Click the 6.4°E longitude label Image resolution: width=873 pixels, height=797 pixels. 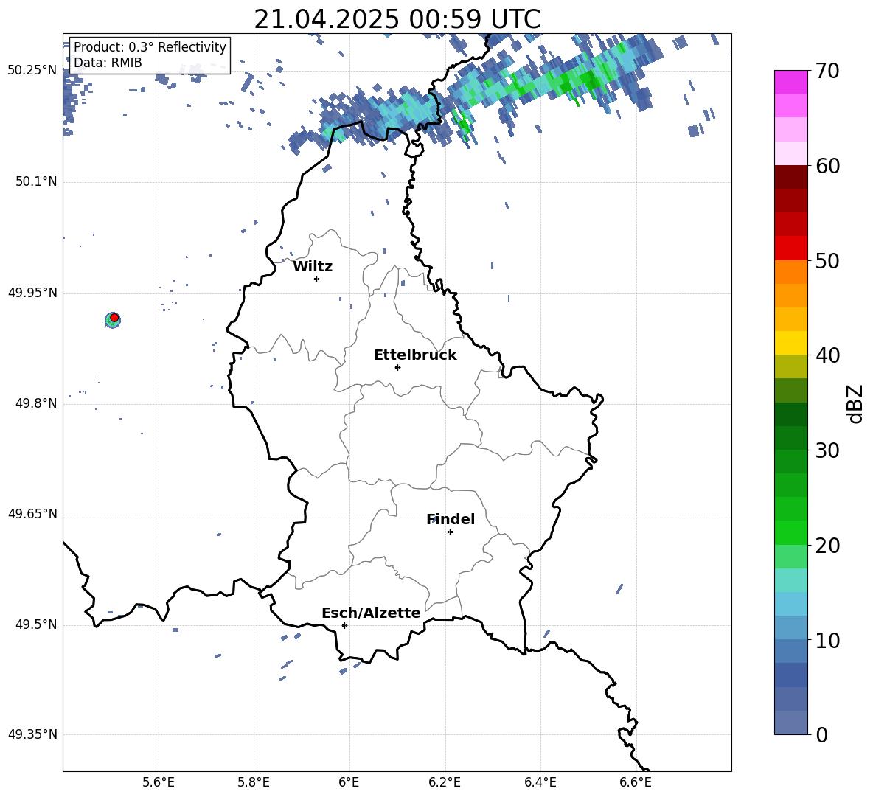[540, 782]
